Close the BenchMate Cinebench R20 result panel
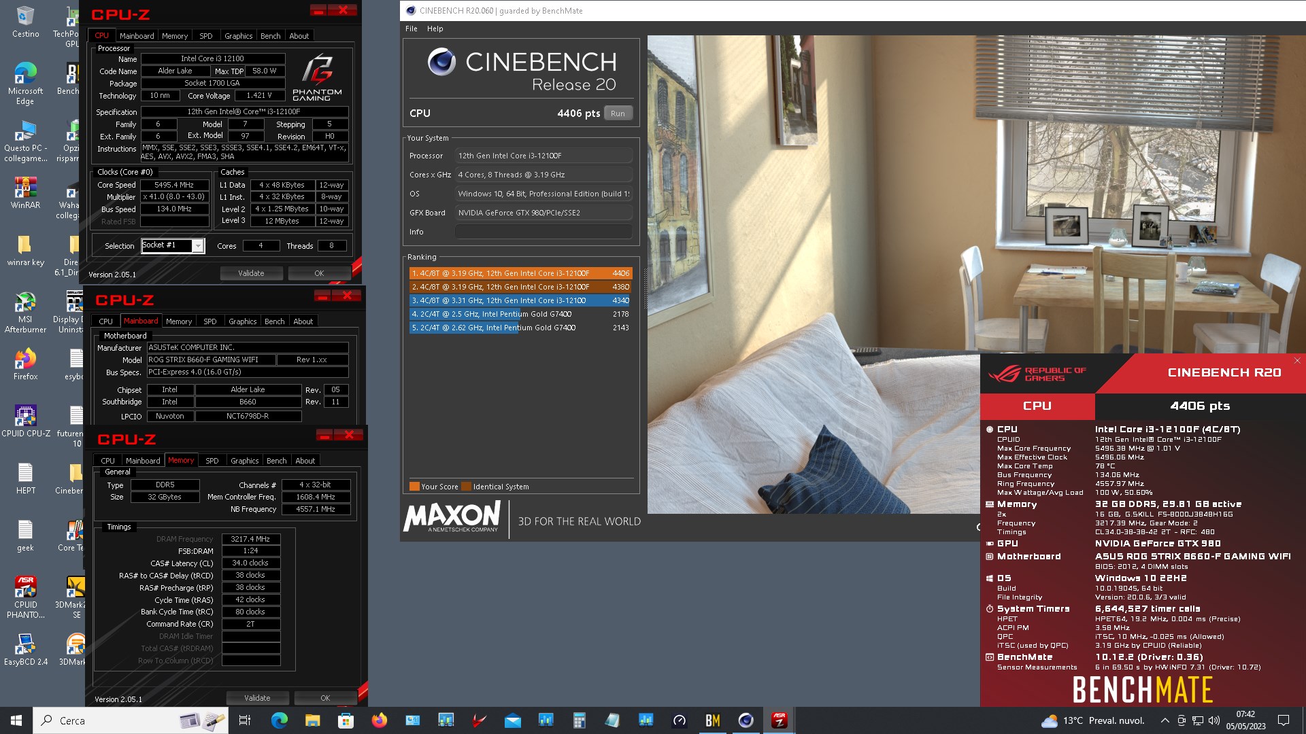Screen dimensions: 1306x734 click(1296, 361)
